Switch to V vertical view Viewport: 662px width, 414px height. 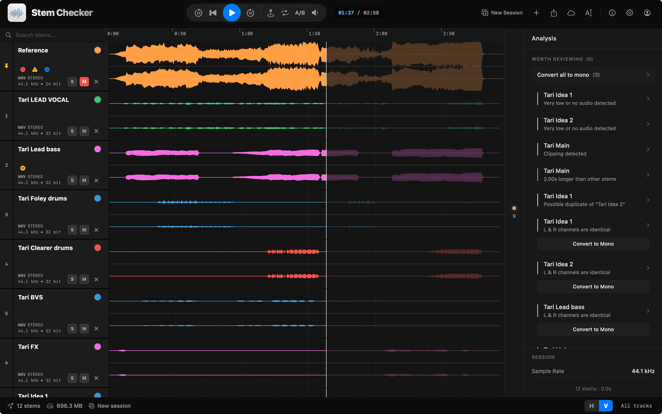pyautogui.click(x=606, y=406)
